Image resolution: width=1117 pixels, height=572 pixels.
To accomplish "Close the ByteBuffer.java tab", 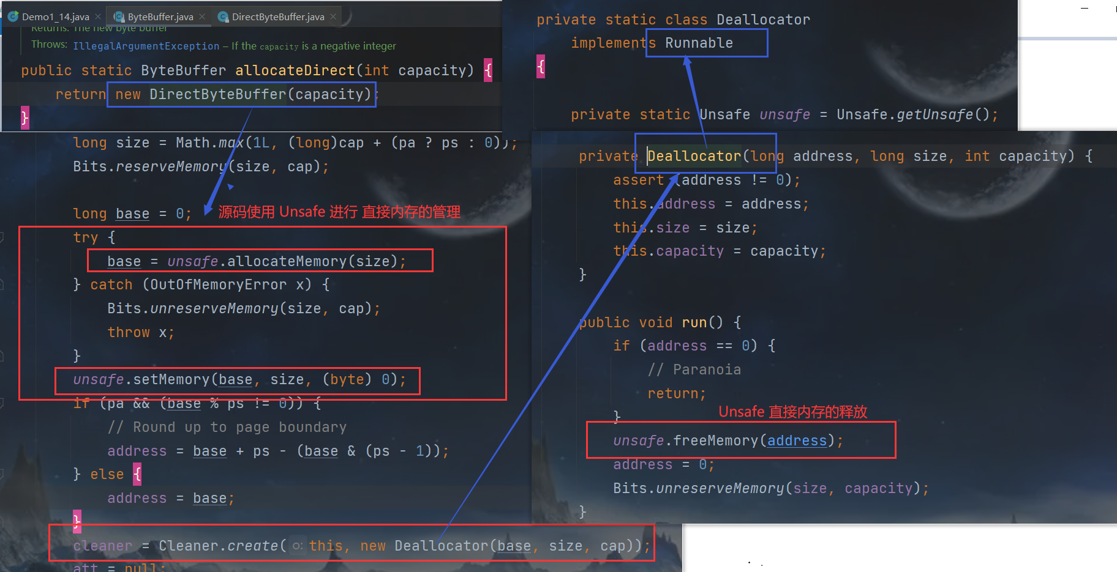I will click(x=202, y=17).
